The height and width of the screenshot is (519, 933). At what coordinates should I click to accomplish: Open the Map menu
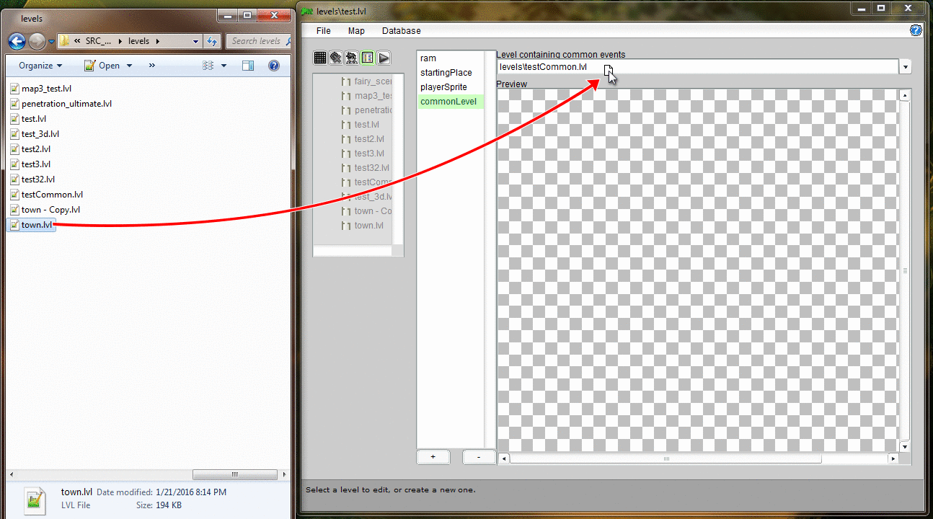[x=356, y=31]
